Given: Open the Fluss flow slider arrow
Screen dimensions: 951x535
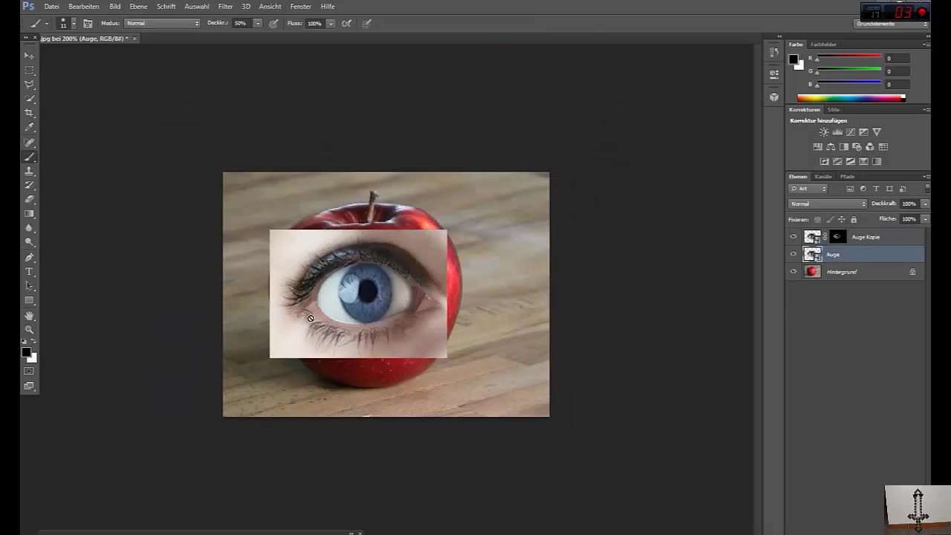Looking at the screenshot, I should tap(331, 24).
